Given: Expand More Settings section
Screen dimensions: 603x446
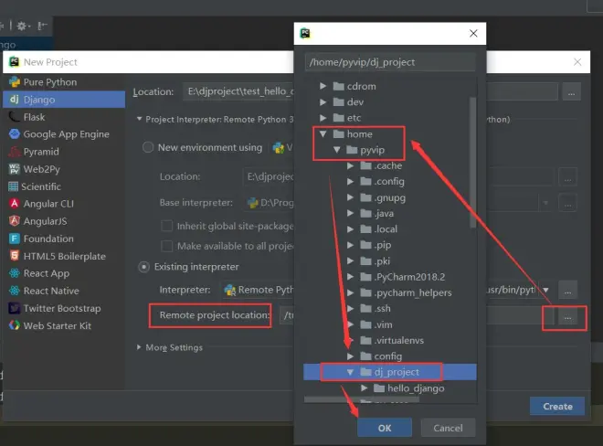Looking at the screenshot, I should 139,347.
